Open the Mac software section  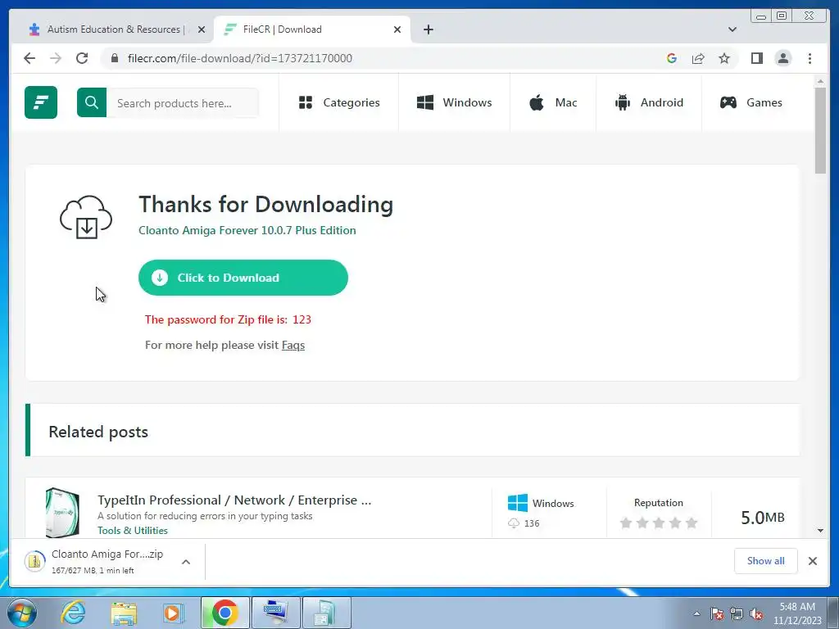click(553, 102)
